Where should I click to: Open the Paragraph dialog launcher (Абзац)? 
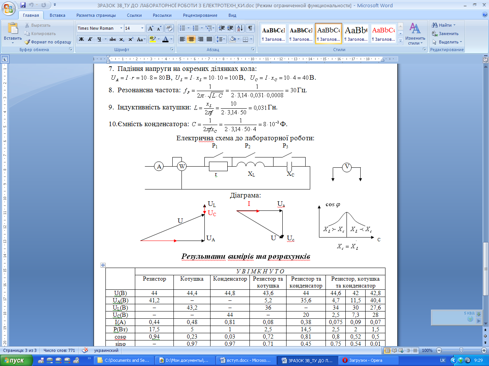(253, 50)
